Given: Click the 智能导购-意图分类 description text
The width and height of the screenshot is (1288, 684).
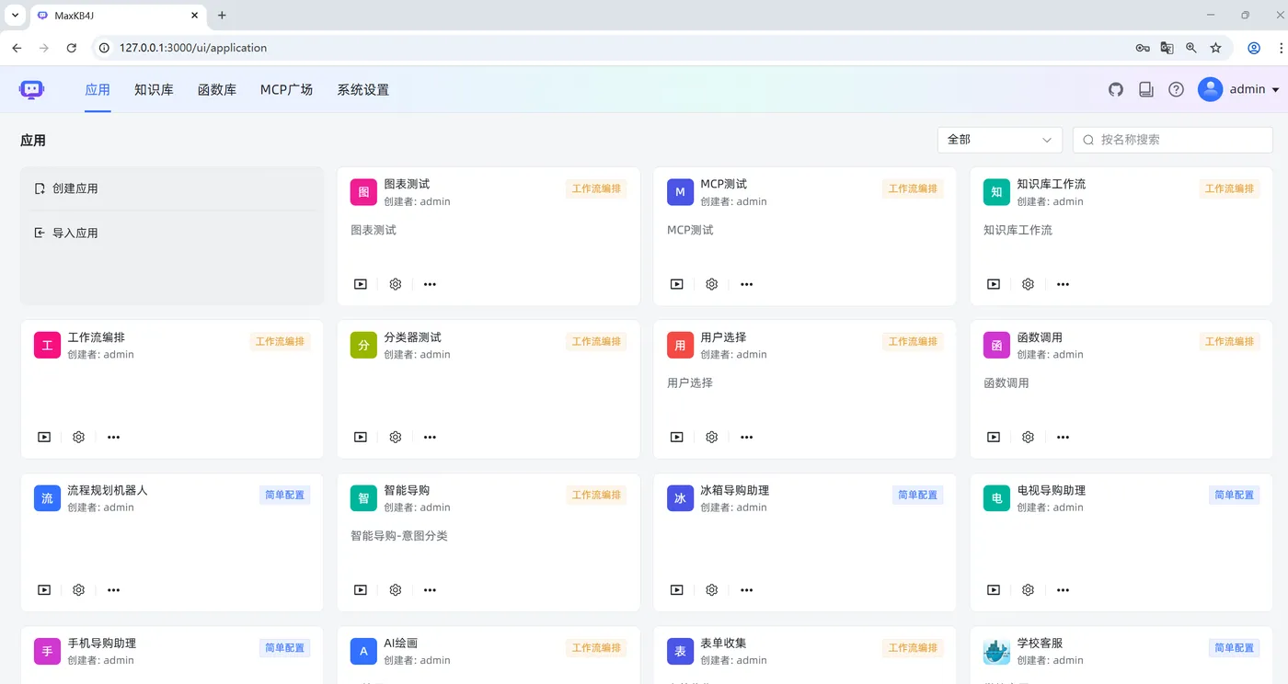Looking at the screenshot, I should pos(399,536).
